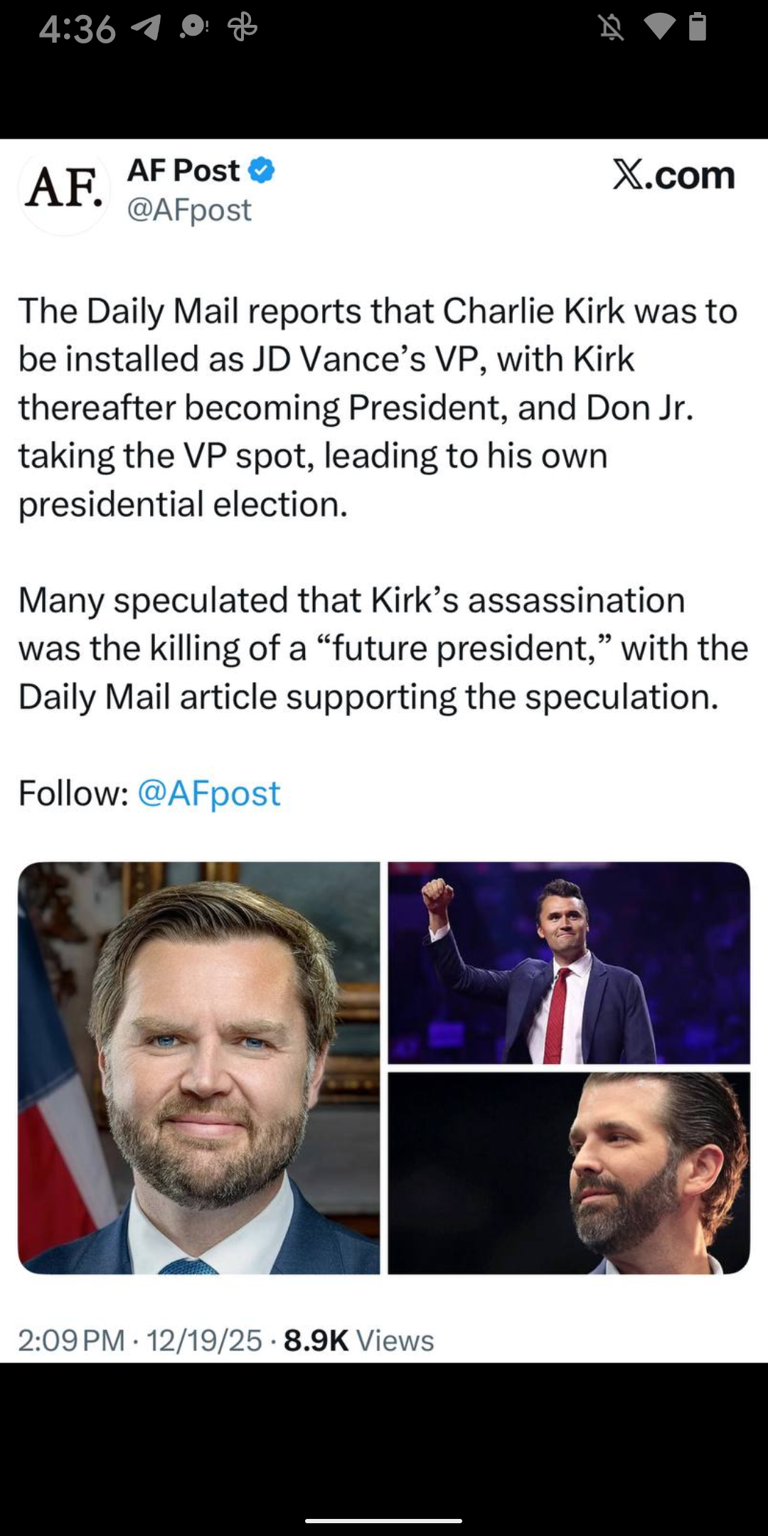Tap the 8.9K Views count
The width and height of the screenshot is (768, 1536).
tap(358, 1340)
